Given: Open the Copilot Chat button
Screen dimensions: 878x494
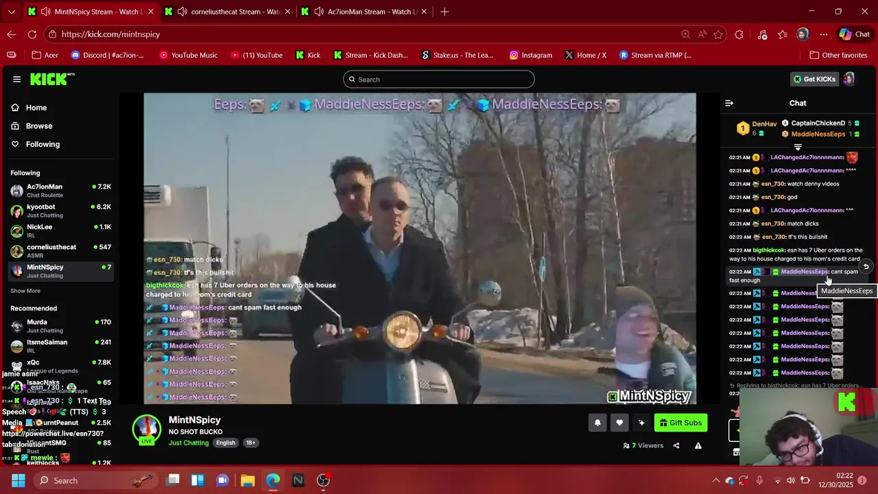Looking at the screenshot, I should click(x=854, y=34).
